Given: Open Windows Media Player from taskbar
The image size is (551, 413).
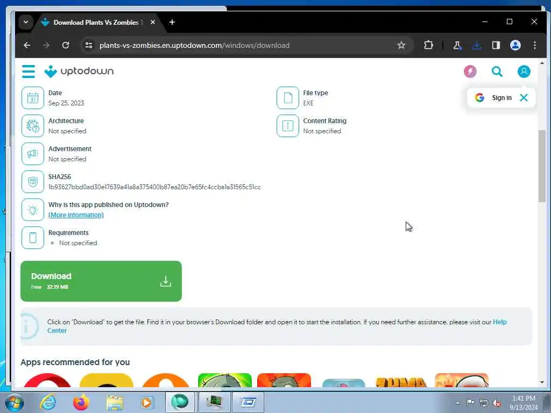Looking at the screenshot, I should (x=146, y=402).
